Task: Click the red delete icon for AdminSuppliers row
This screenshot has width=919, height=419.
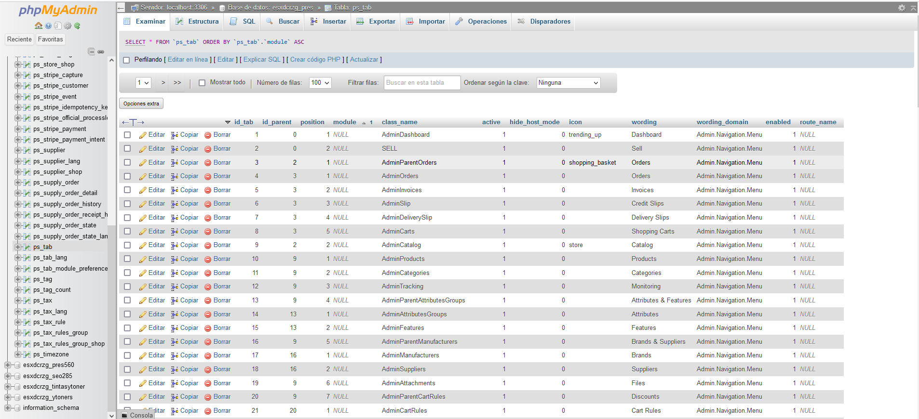Action: pyautogui.click(x=208, y=369)
